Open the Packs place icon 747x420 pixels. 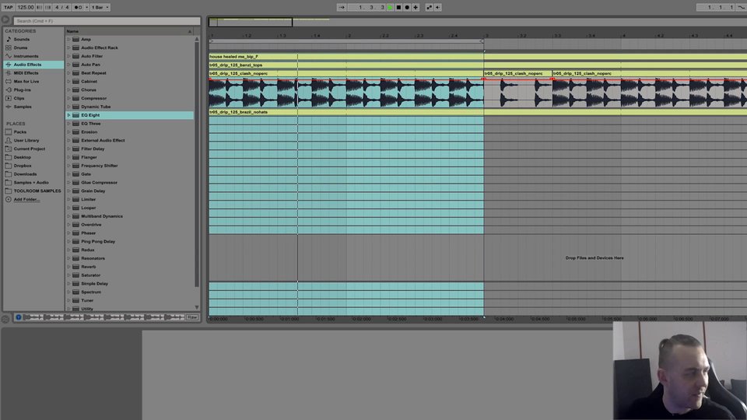8,132
